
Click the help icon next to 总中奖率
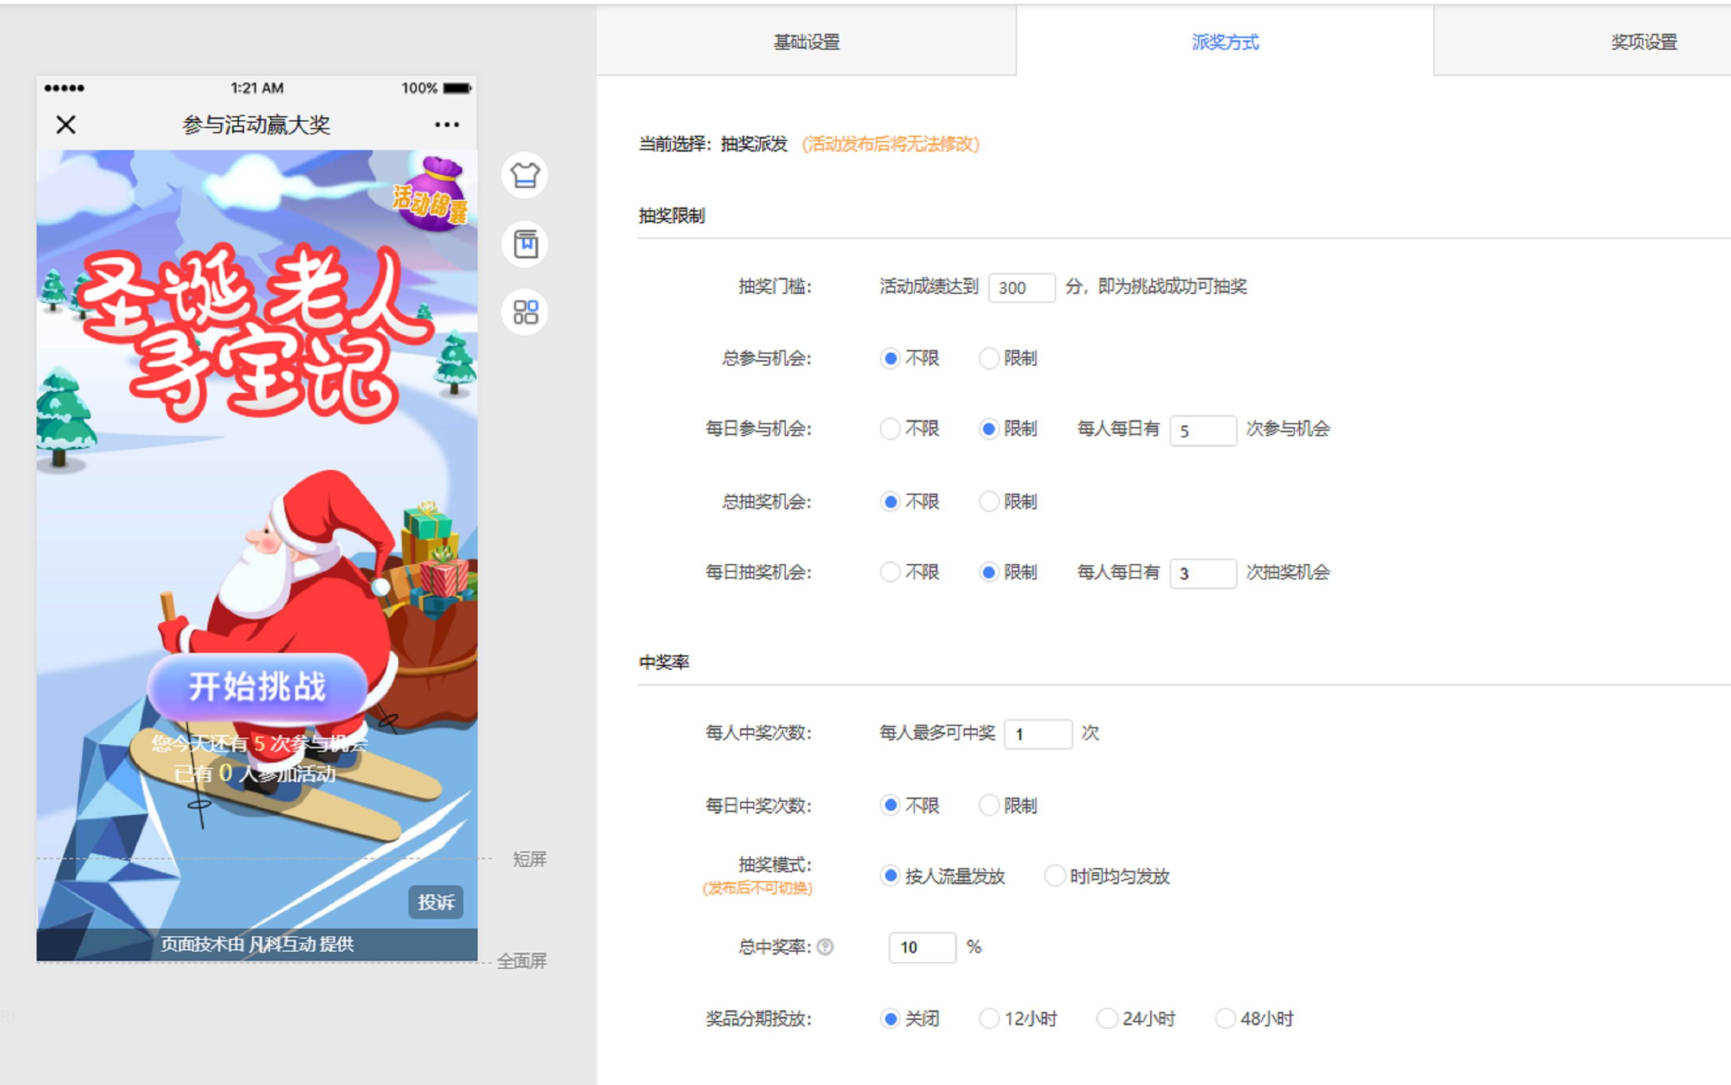point(825,947)
